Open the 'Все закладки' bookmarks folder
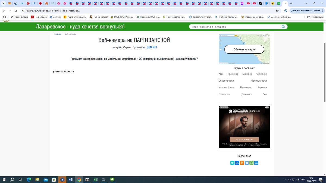326x183 pixels. 315,17
